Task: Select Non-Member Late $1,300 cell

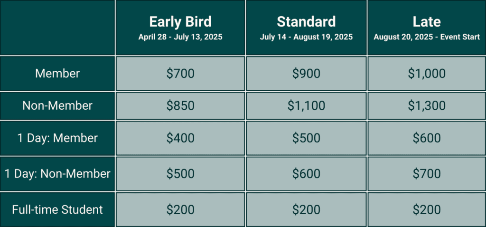Action: (427, 106)
